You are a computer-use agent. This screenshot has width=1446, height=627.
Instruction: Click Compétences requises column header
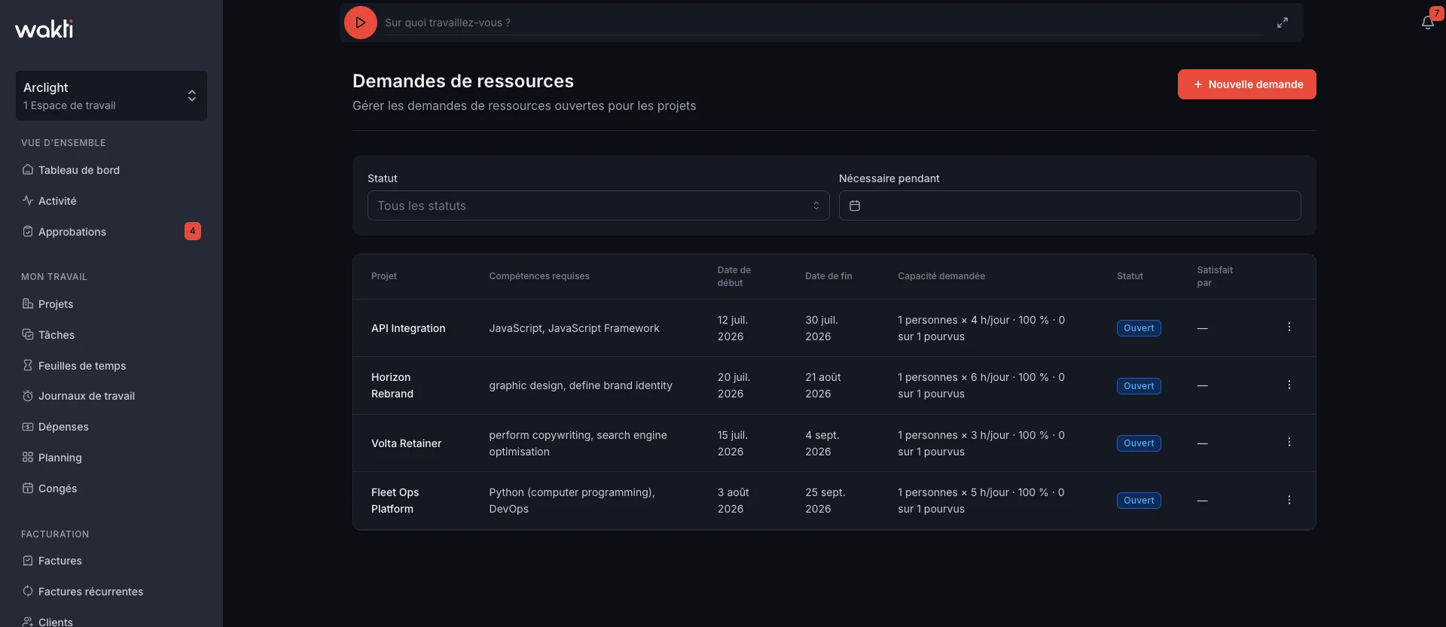point(539,276)
